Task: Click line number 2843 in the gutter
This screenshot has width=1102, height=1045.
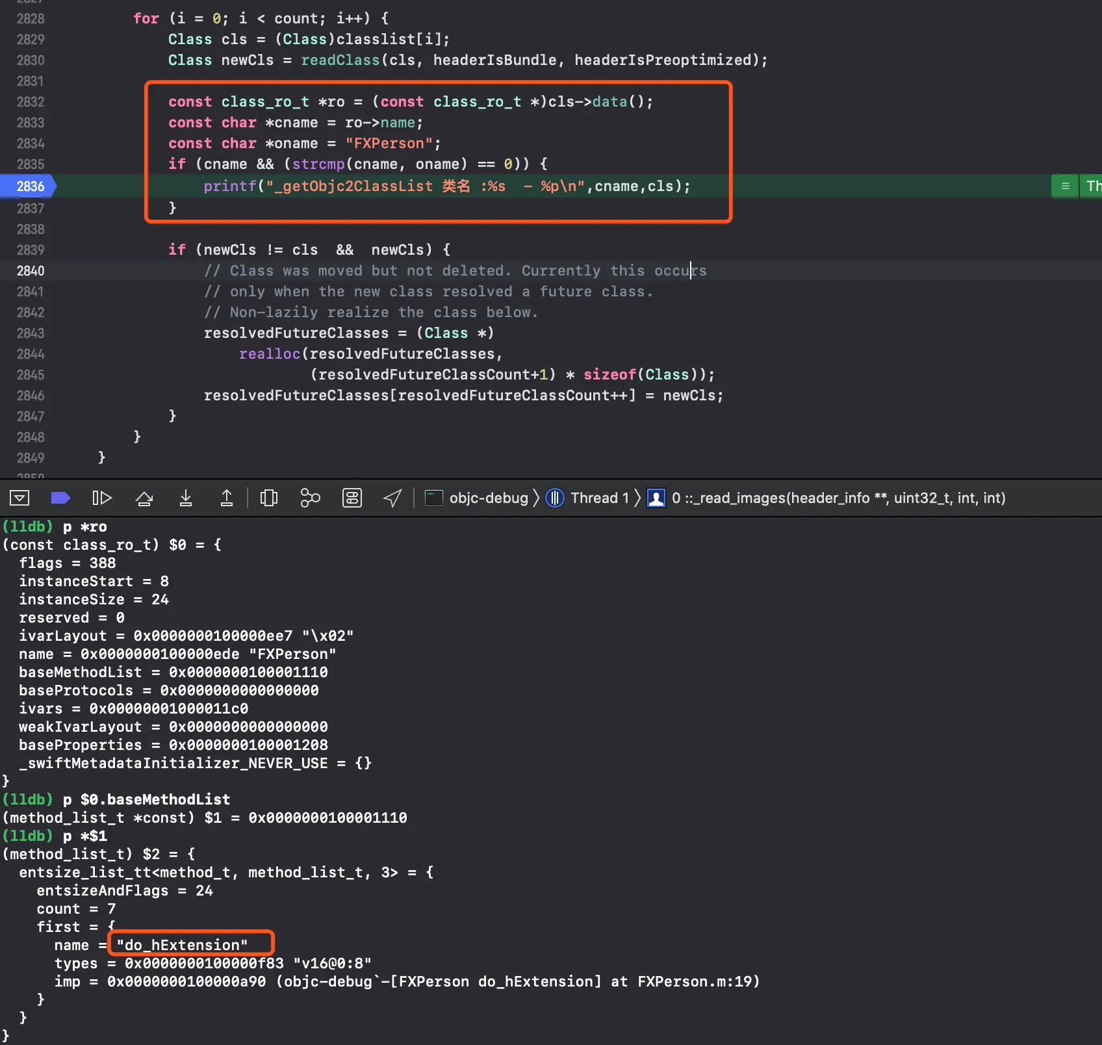Action: [x=31, y=333]
